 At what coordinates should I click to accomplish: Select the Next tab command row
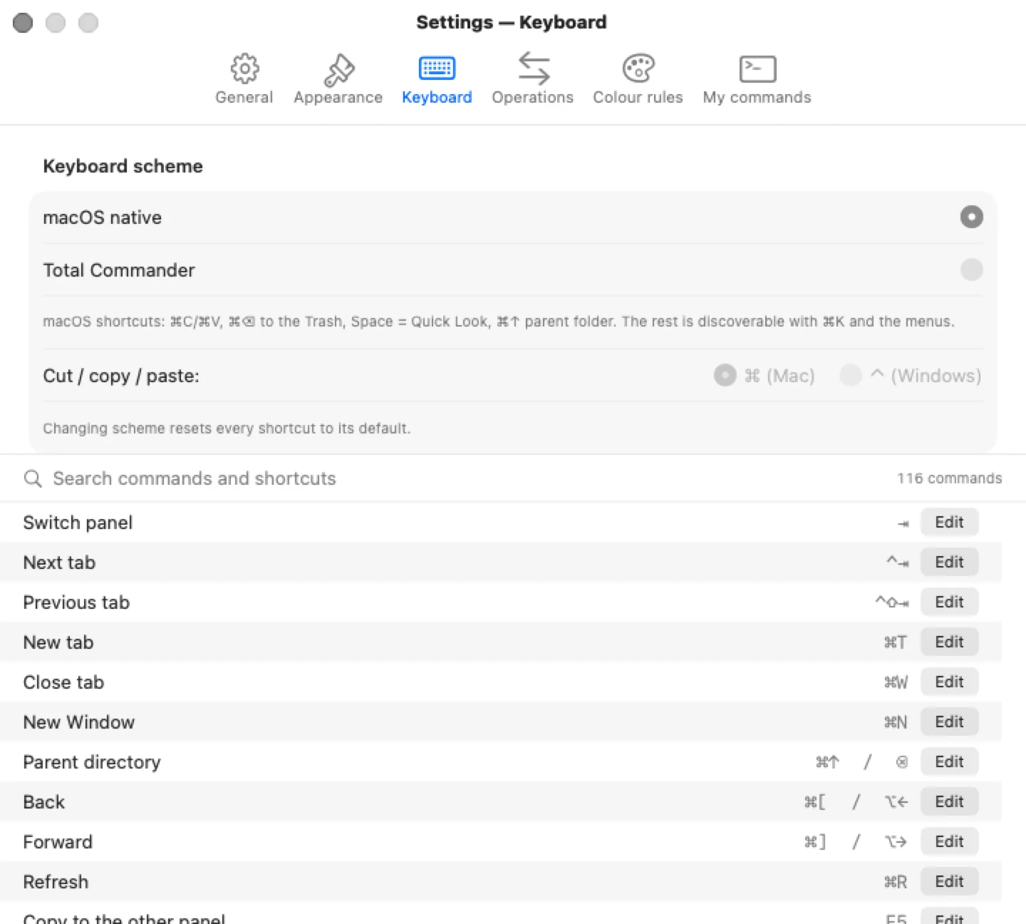[x=500, y=562]
